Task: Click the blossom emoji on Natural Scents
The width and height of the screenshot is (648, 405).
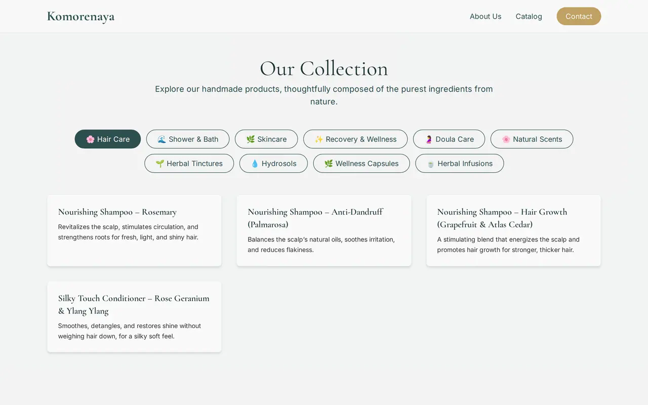Action: pyautogui.click(x=506, y=139)
